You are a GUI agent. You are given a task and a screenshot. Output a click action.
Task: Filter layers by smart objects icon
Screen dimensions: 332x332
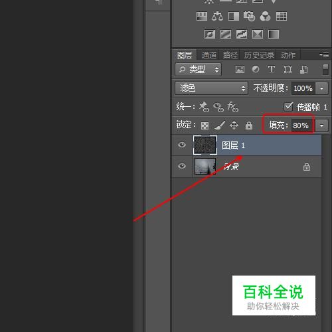(x=303, y=70)
